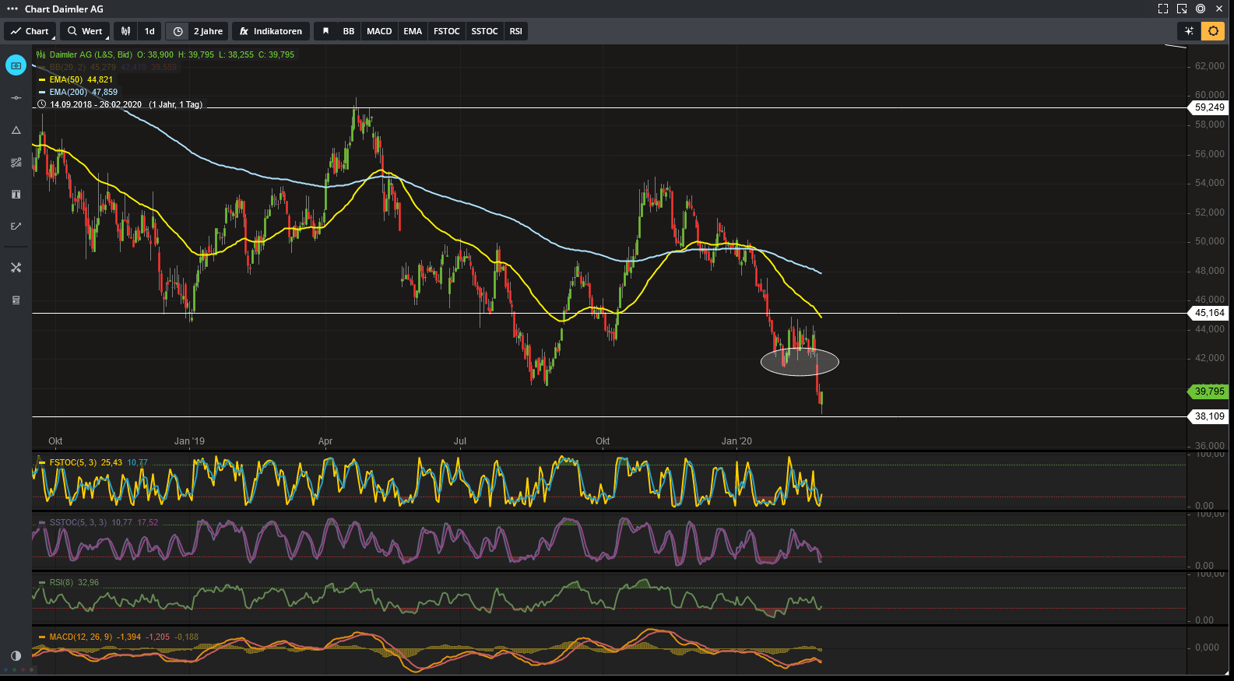Image resolution: width=1234 pixels, height=681 pixels.
Task: Click the chart screenshot camera icon
Action: 16,66
